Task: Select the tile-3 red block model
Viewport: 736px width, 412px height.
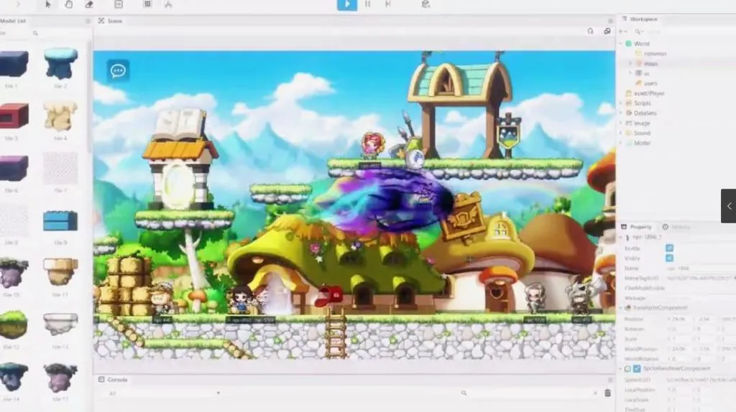Action: (x=14, y=116)
